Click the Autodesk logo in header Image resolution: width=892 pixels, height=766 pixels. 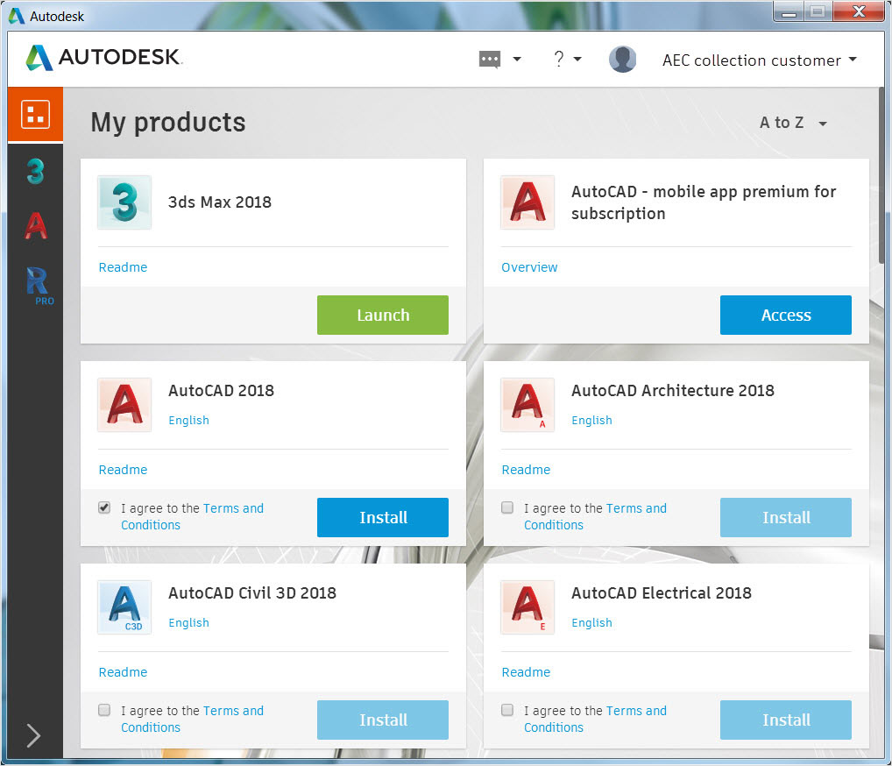(x=103, y=58)
